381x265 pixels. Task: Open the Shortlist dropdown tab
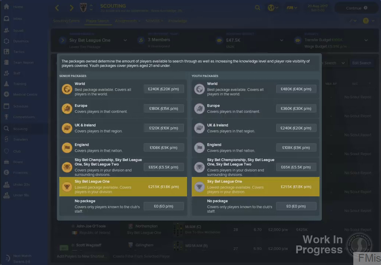click(x=154, y=21)
